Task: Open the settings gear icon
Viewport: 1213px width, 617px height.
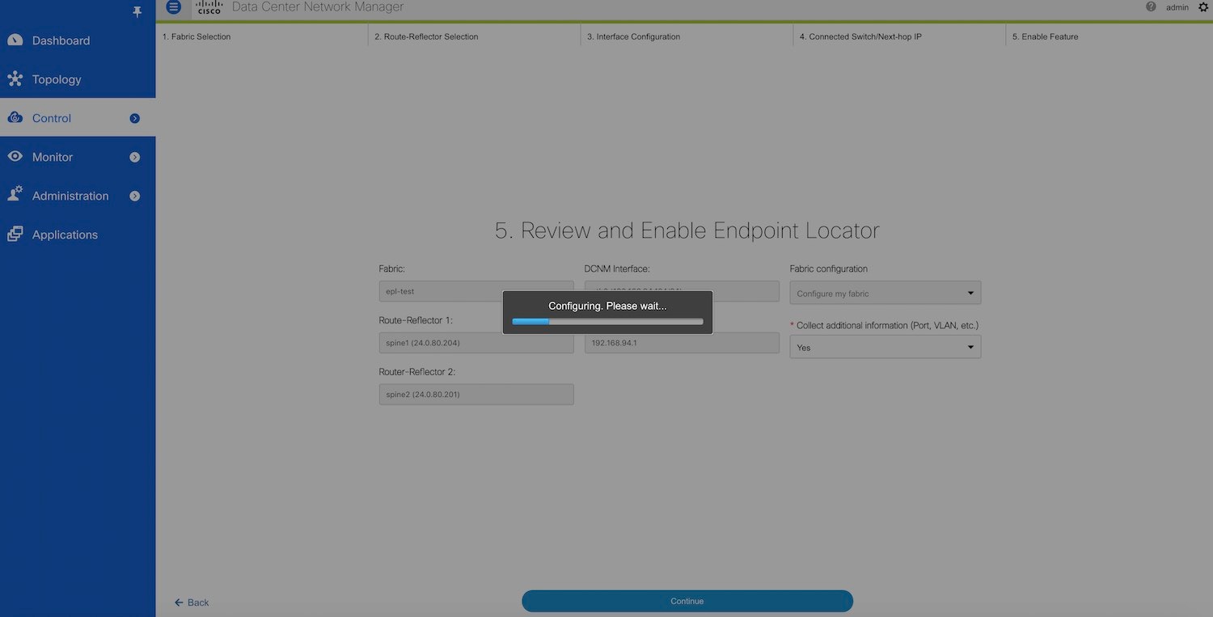Action: [x=1202, y=7]
